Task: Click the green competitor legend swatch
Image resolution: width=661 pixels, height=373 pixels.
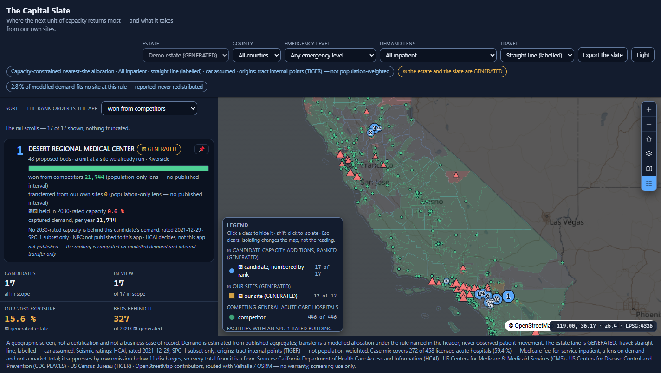Action: (x=232, y=317)
